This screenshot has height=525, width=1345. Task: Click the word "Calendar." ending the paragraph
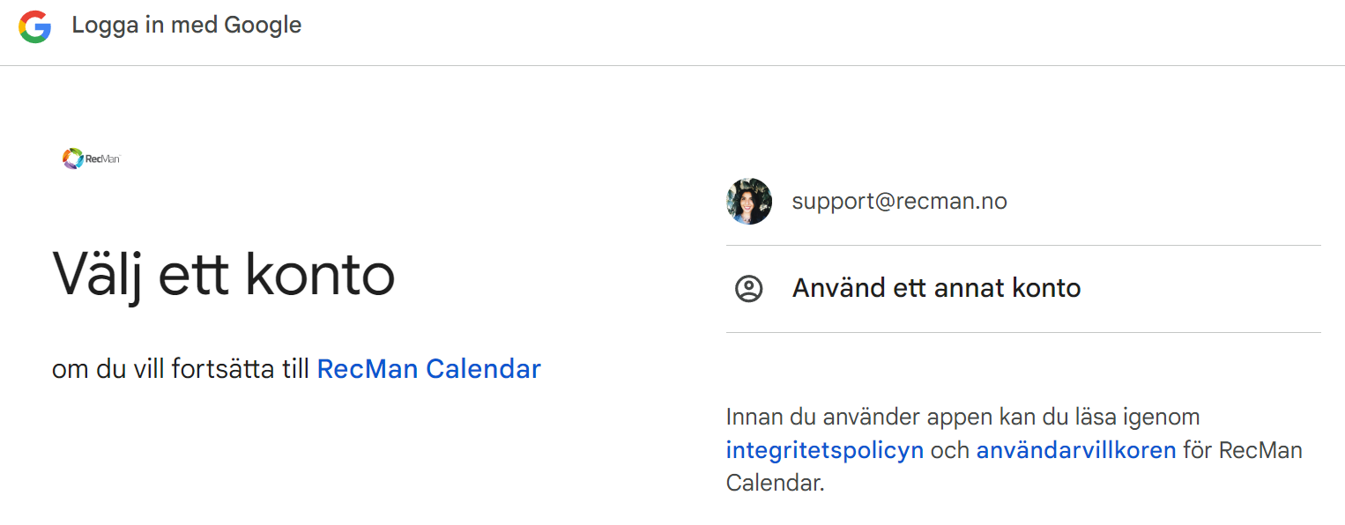pyautogui.click(x=775, y=484)
